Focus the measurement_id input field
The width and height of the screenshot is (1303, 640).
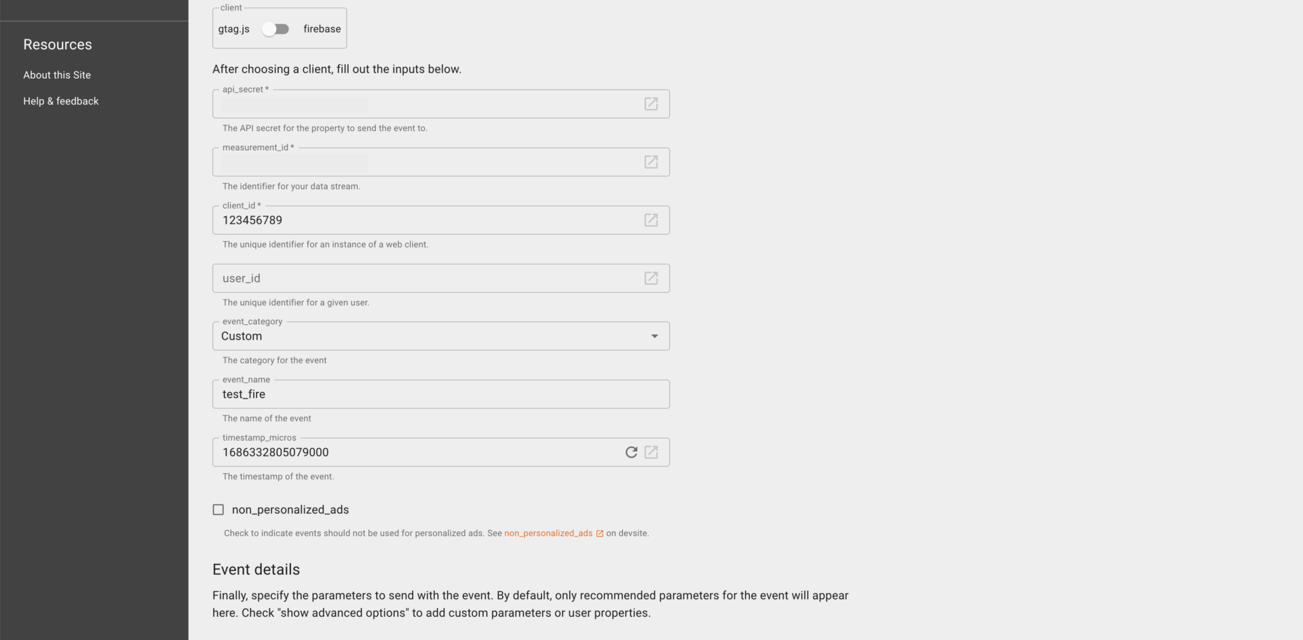pos(428,163)
